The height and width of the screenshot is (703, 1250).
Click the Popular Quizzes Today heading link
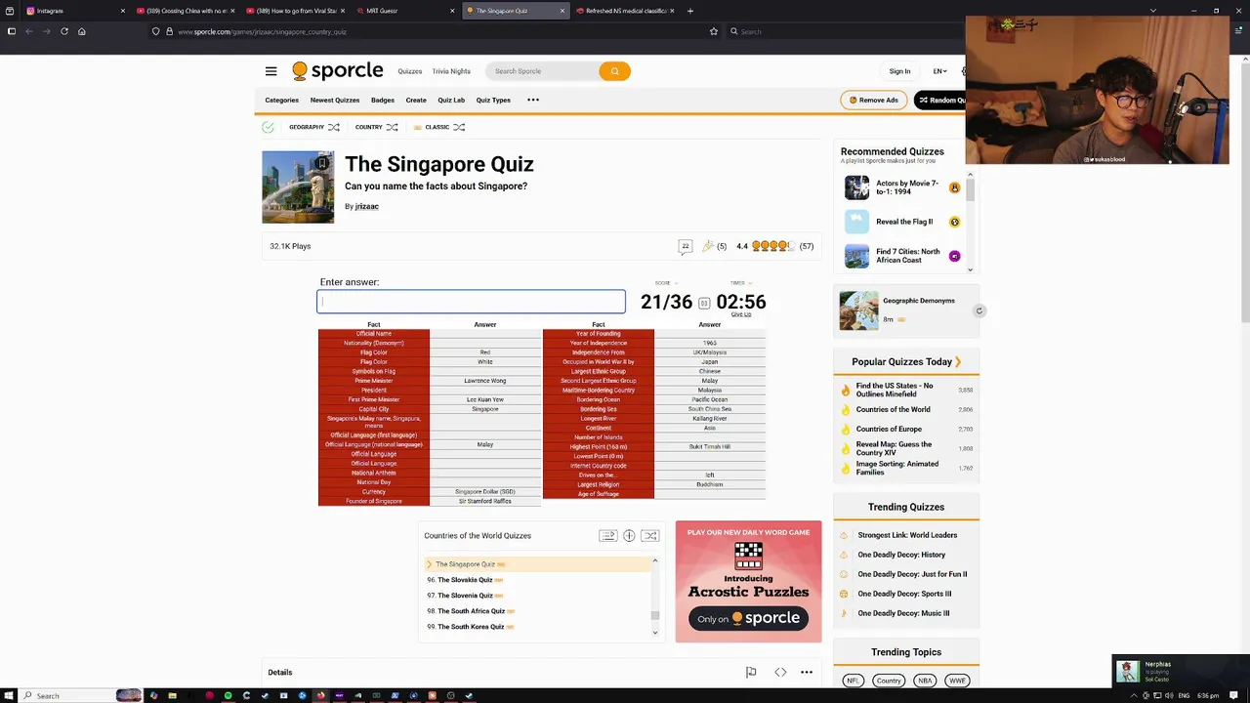click(x=906, y=362)
